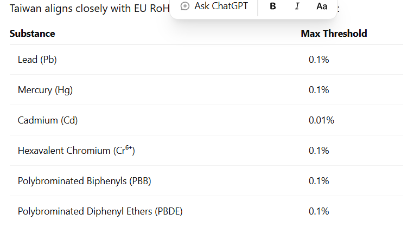The width and height of the screenshot is (414, 240).
Task: Select the Lead (Pb) cell
Action: (x=37, y=60)
